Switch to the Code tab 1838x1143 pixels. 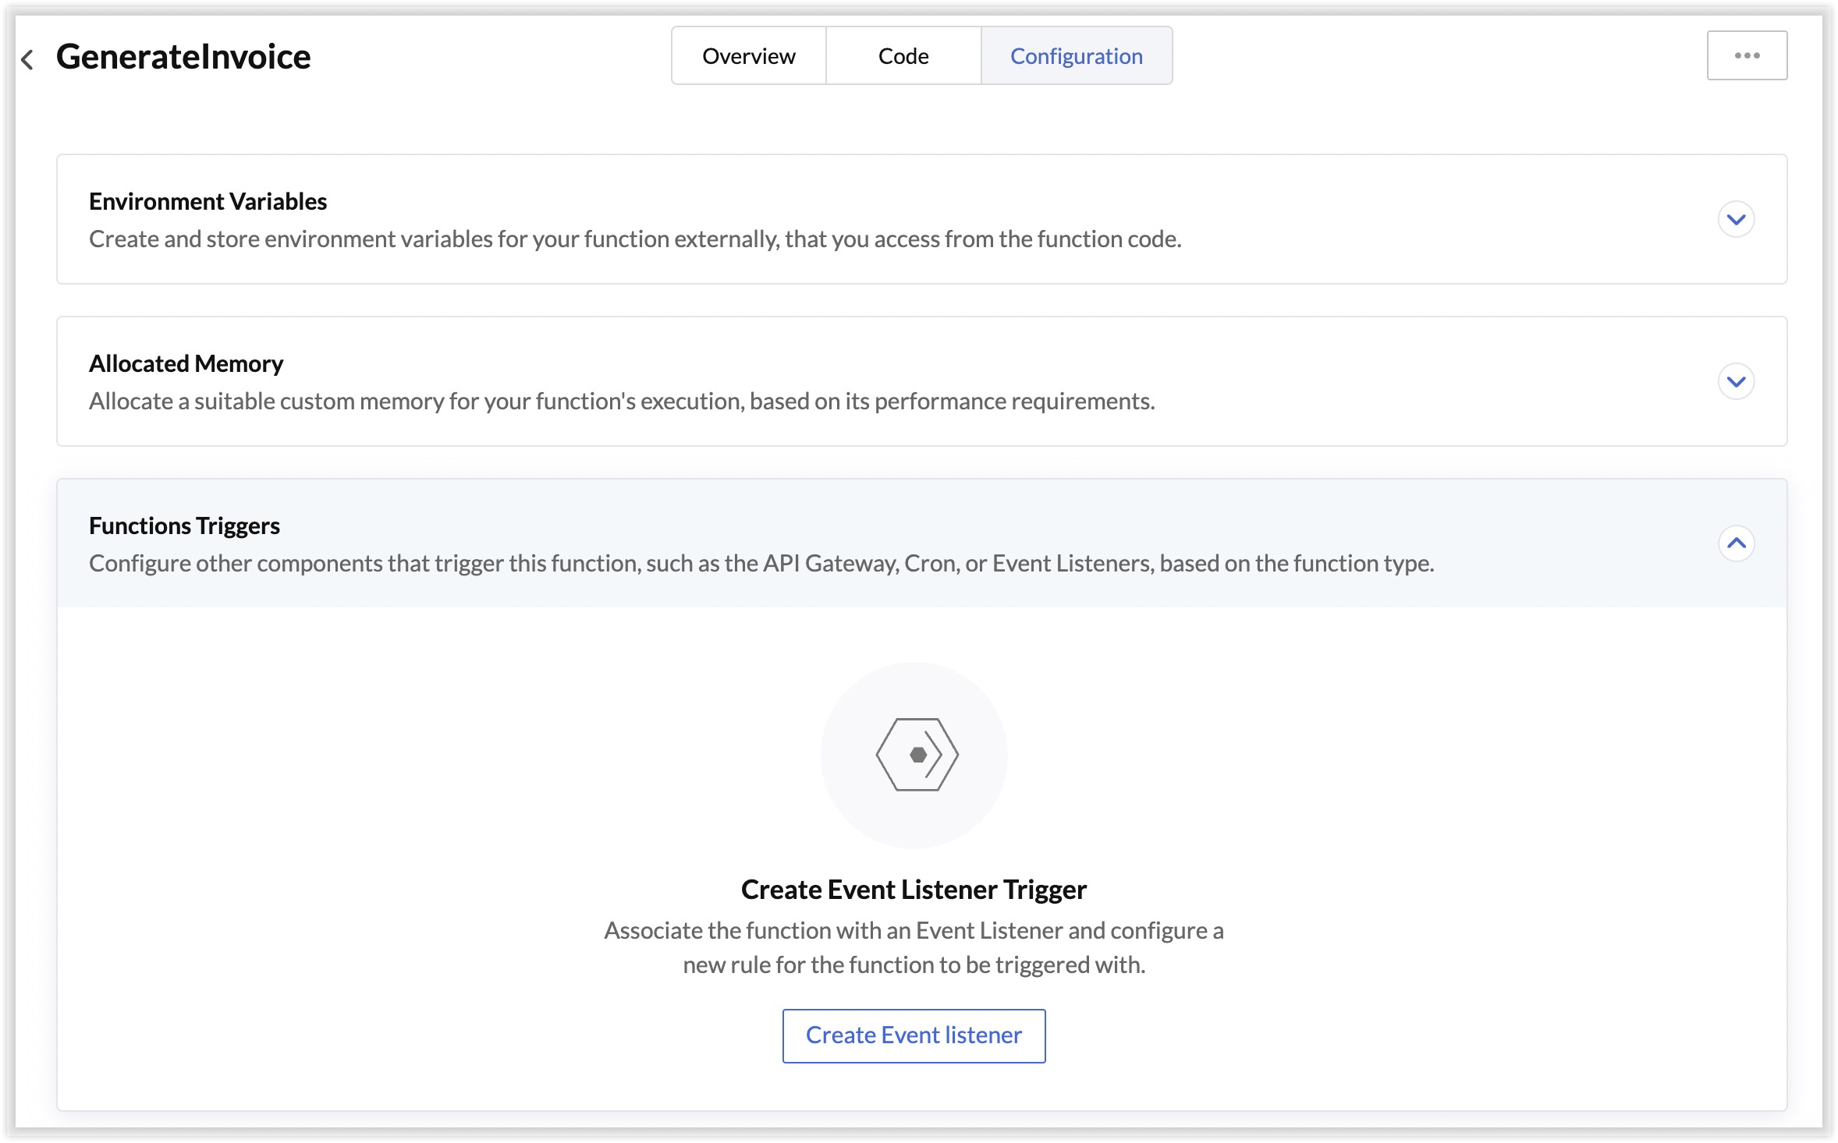pos(903,56)
